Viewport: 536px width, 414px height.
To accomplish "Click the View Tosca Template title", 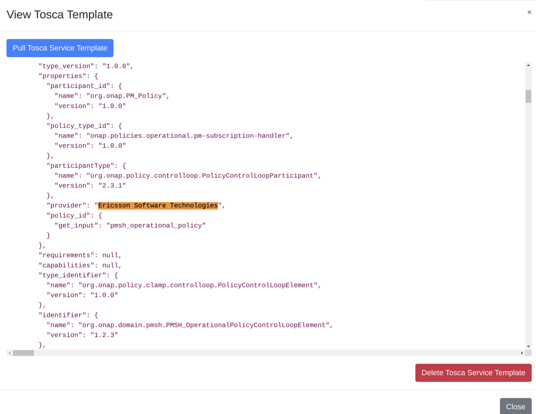I will pos(60,14).
